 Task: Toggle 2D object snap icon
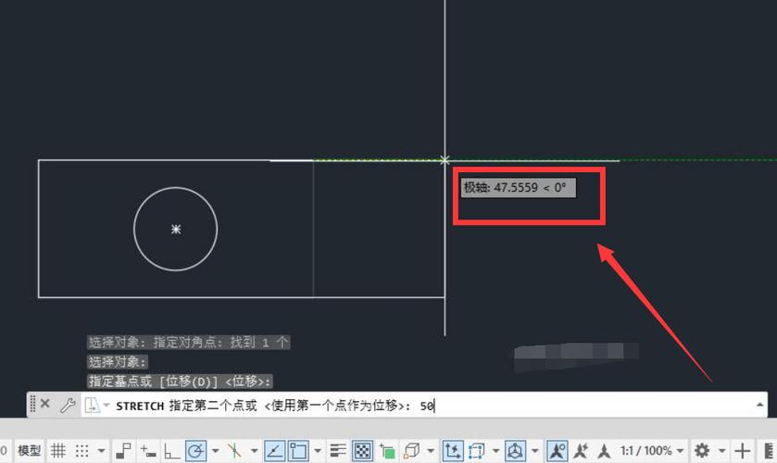(298, 451)
